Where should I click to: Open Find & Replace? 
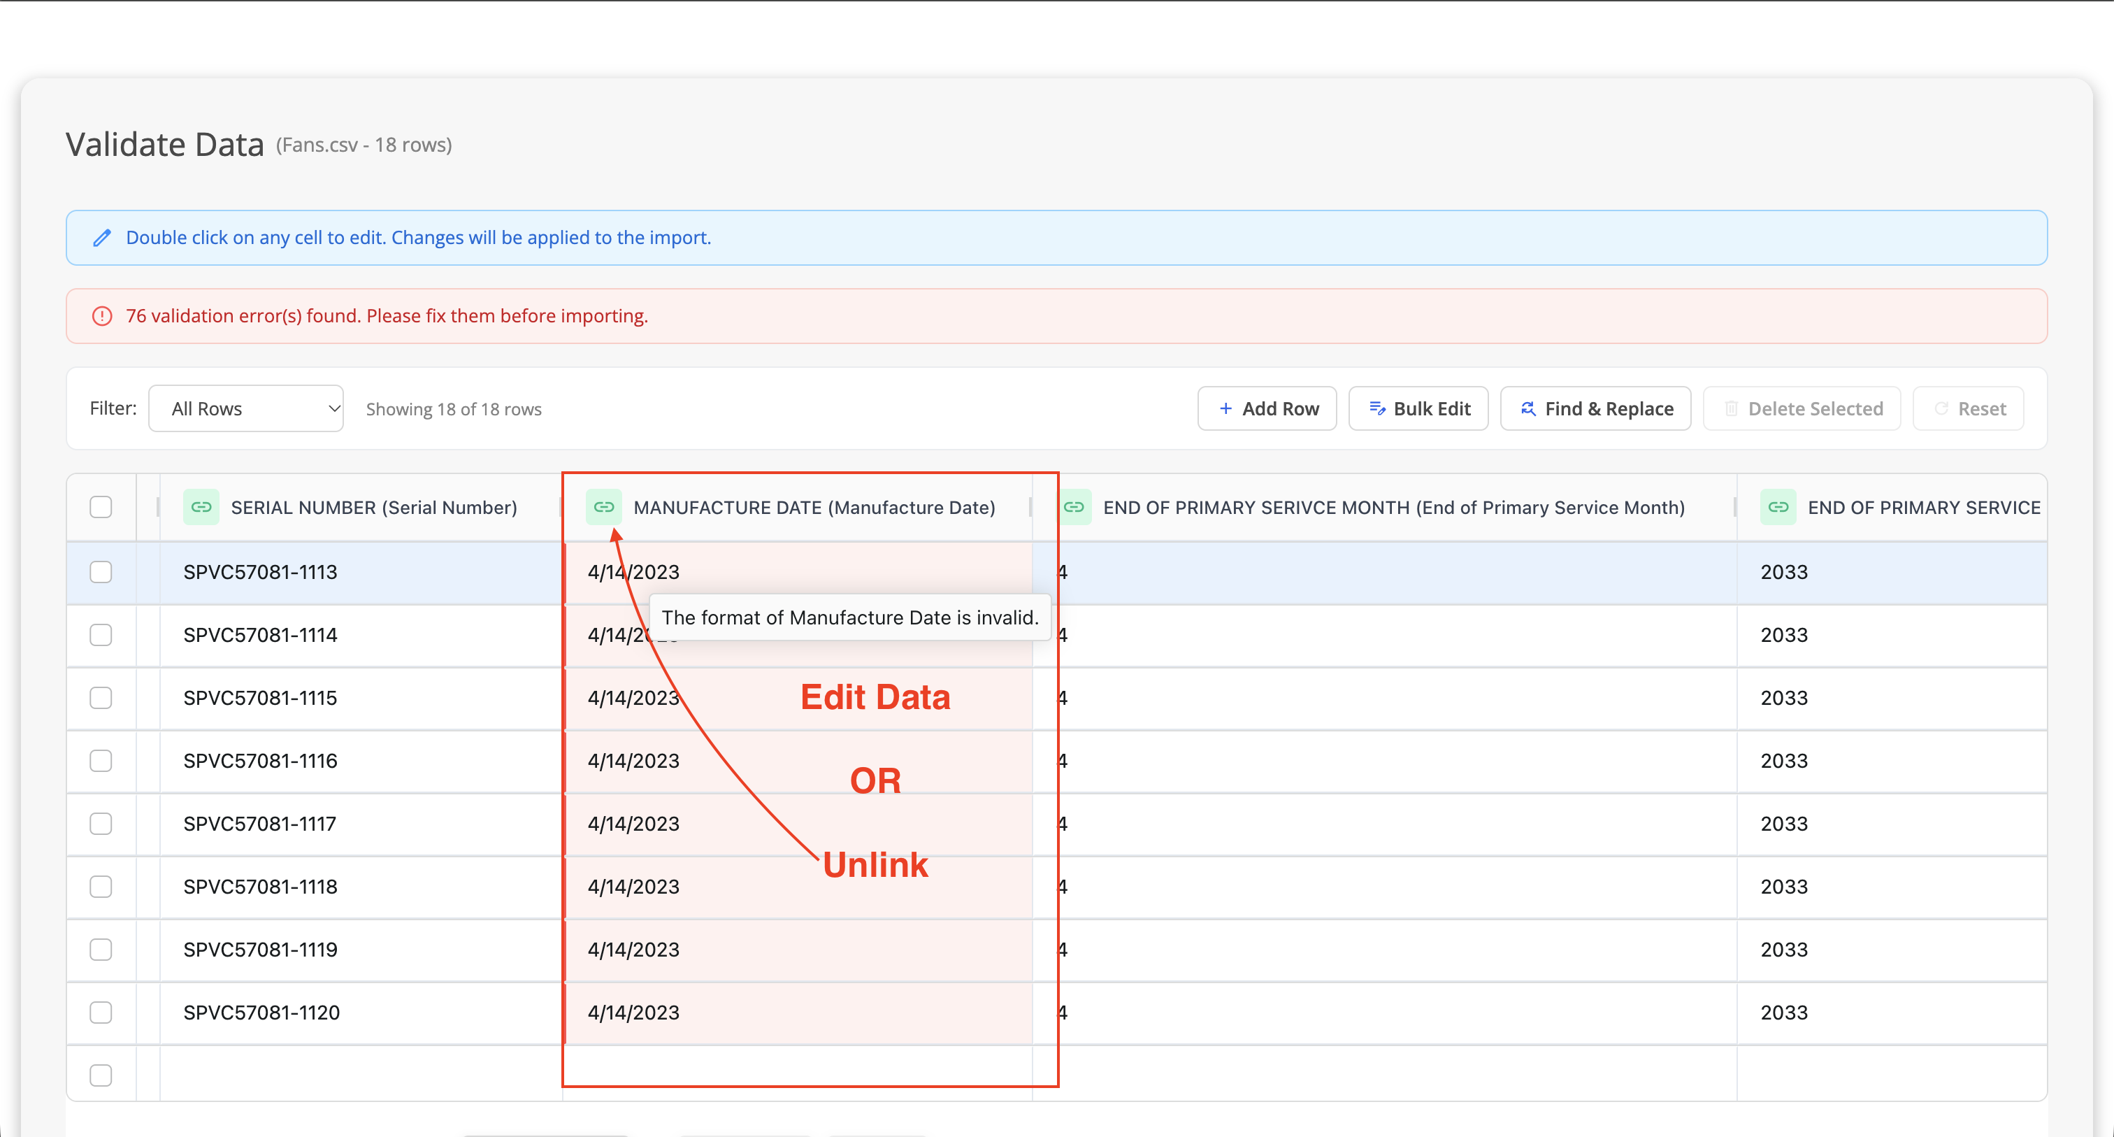(x=1595, y=409)
